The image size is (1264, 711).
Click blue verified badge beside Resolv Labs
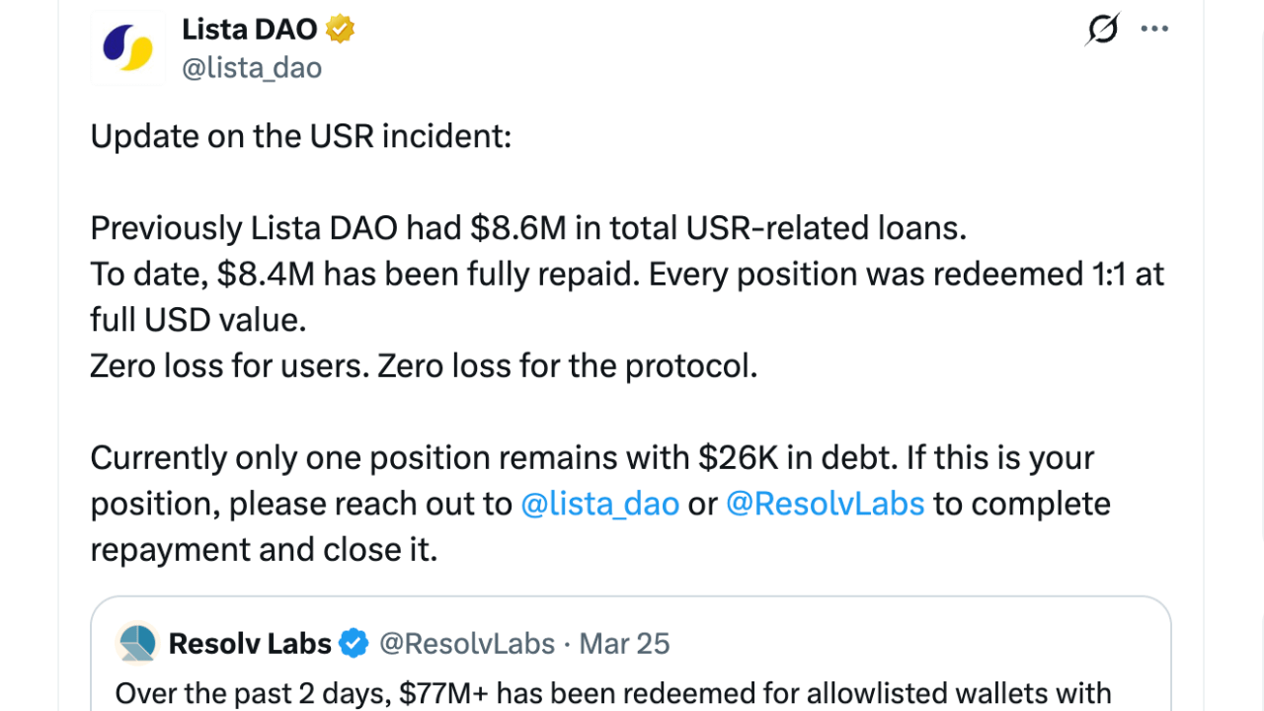click(x=354, y=644)
